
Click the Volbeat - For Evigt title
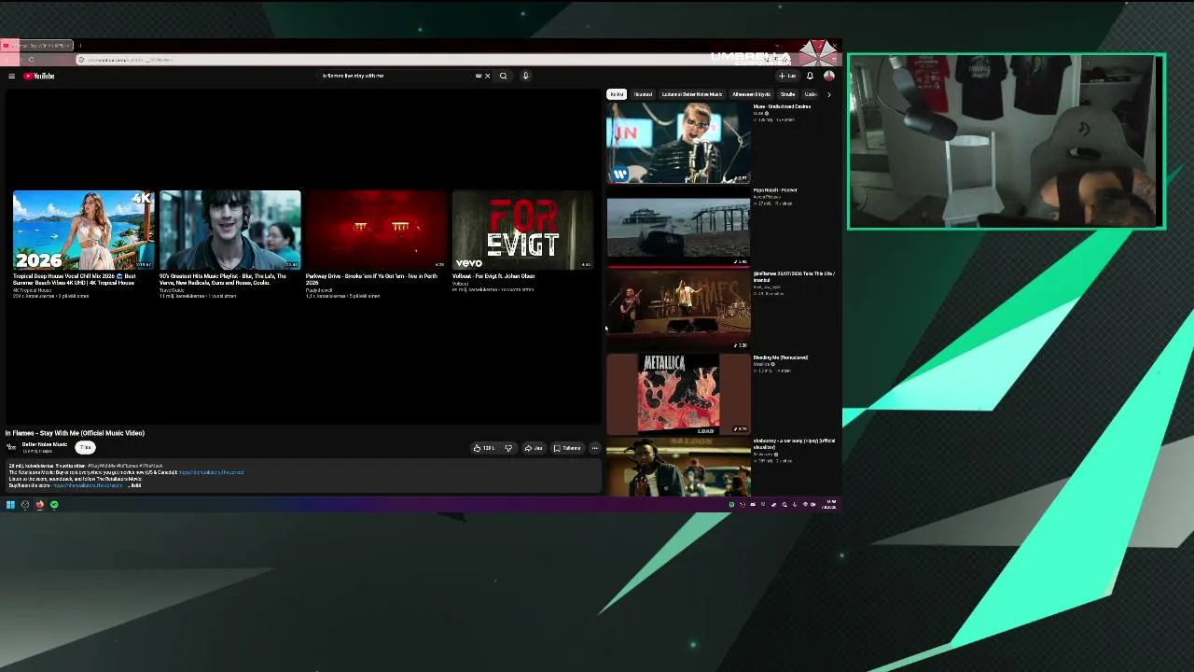(493, 276)
